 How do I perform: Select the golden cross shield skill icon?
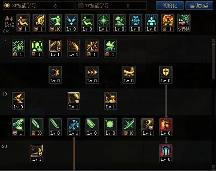[166, 72]
